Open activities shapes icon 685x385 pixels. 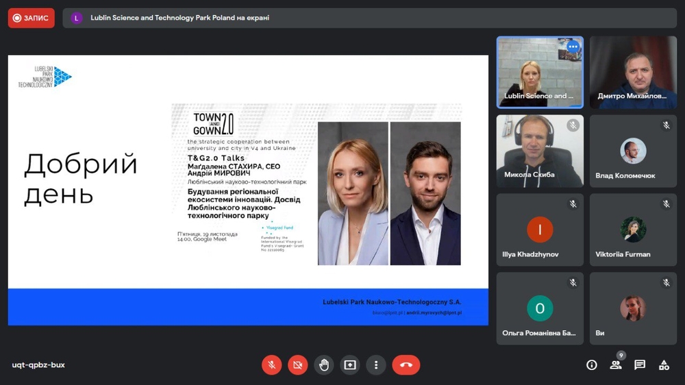[664, 365]
